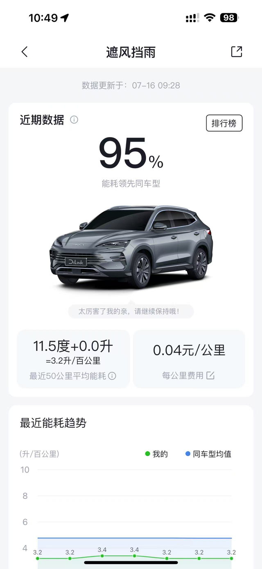Tap the back arrow icon
Viewport: 262px width, 569px height.
(25, 52)
